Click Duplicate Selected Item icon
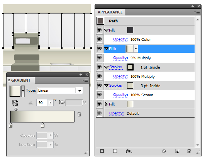Viewport: 205px width, 161px height. (177, 151)
